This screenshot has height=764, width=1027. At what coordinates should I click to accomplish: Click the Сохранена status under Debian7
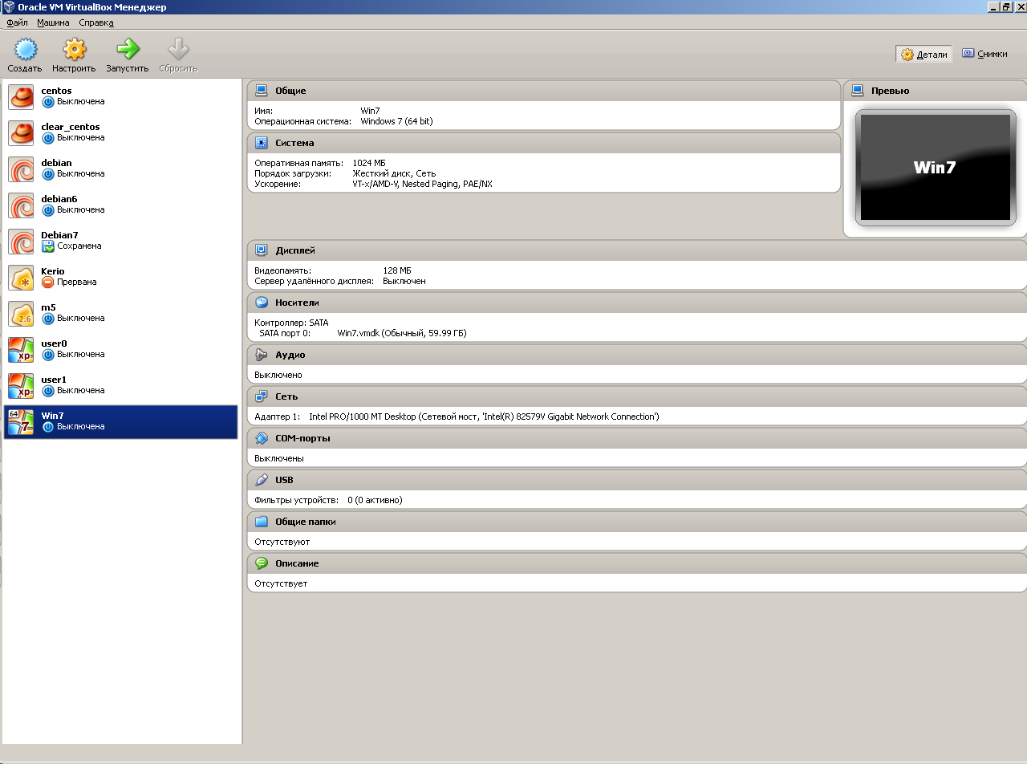[79, 246]
